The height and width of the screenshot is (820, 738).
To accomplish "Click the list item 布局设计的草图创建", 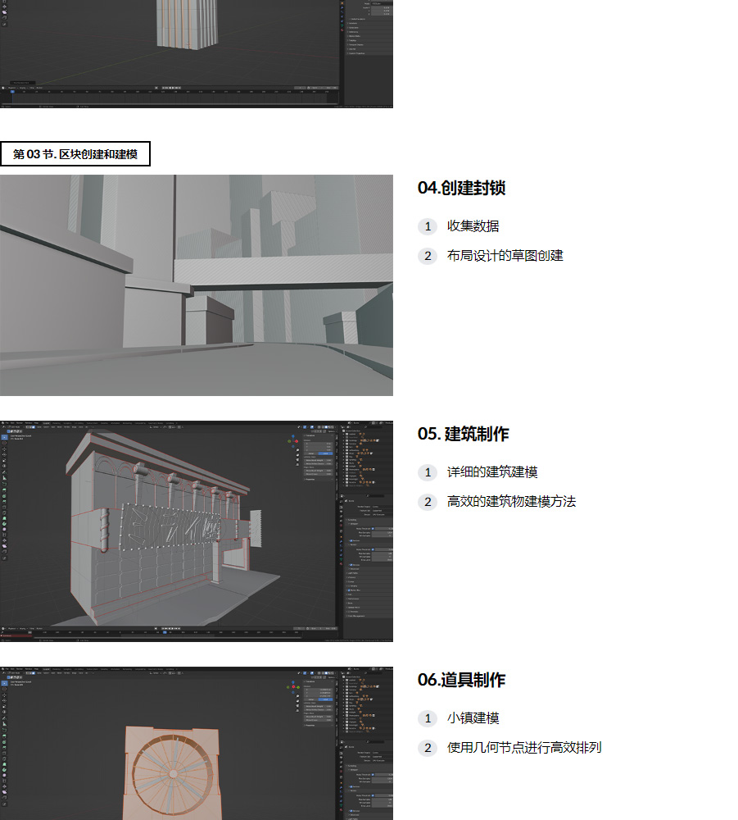I will (505, 256).
